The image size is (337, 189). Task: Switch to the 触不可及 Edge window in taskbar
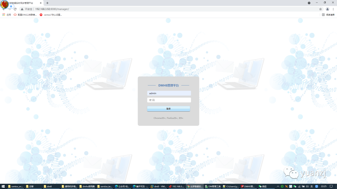[x=140, y=187]
